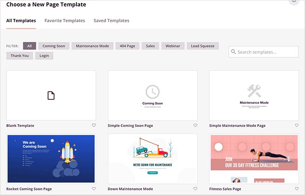The width and height of the screenshot is (305, 195).
Task: Click heart icon for Fitness Sales Page
Action: 296,189
